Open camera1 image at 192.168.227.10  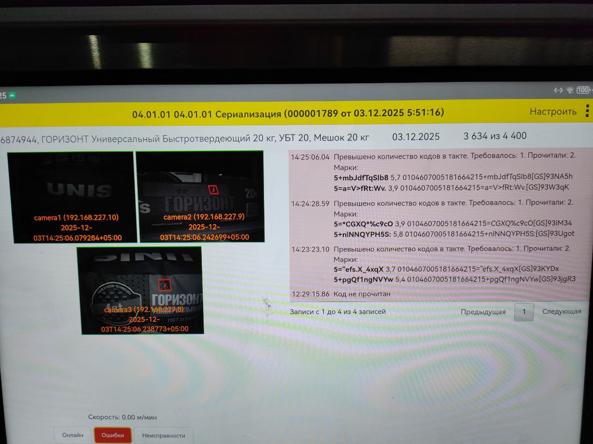pos(73,197)
